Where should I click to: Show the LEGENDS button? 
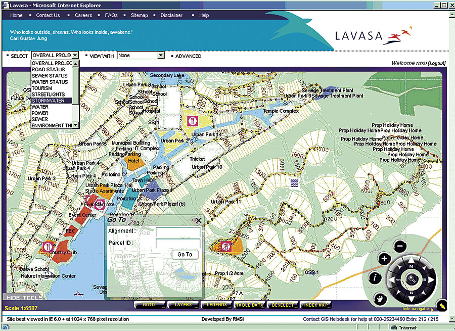(217, 305)
